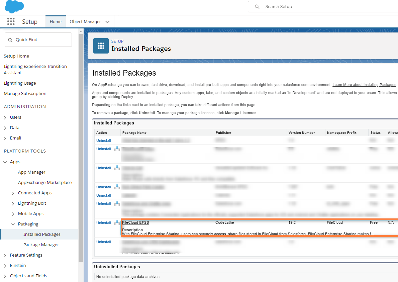398x282 pixels.
Task: Click the Salesforce cloud logo
Action: click(x=14, y=7)
